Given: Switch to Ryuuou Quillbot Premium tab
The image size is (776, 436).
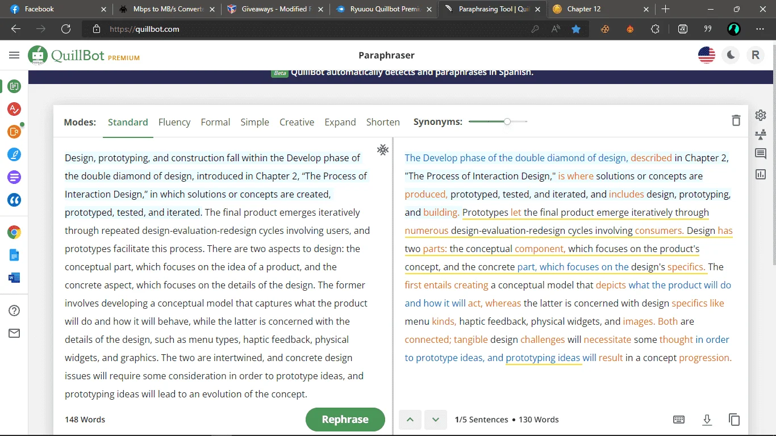Looking at the screenshot, I should click(383, 9).
